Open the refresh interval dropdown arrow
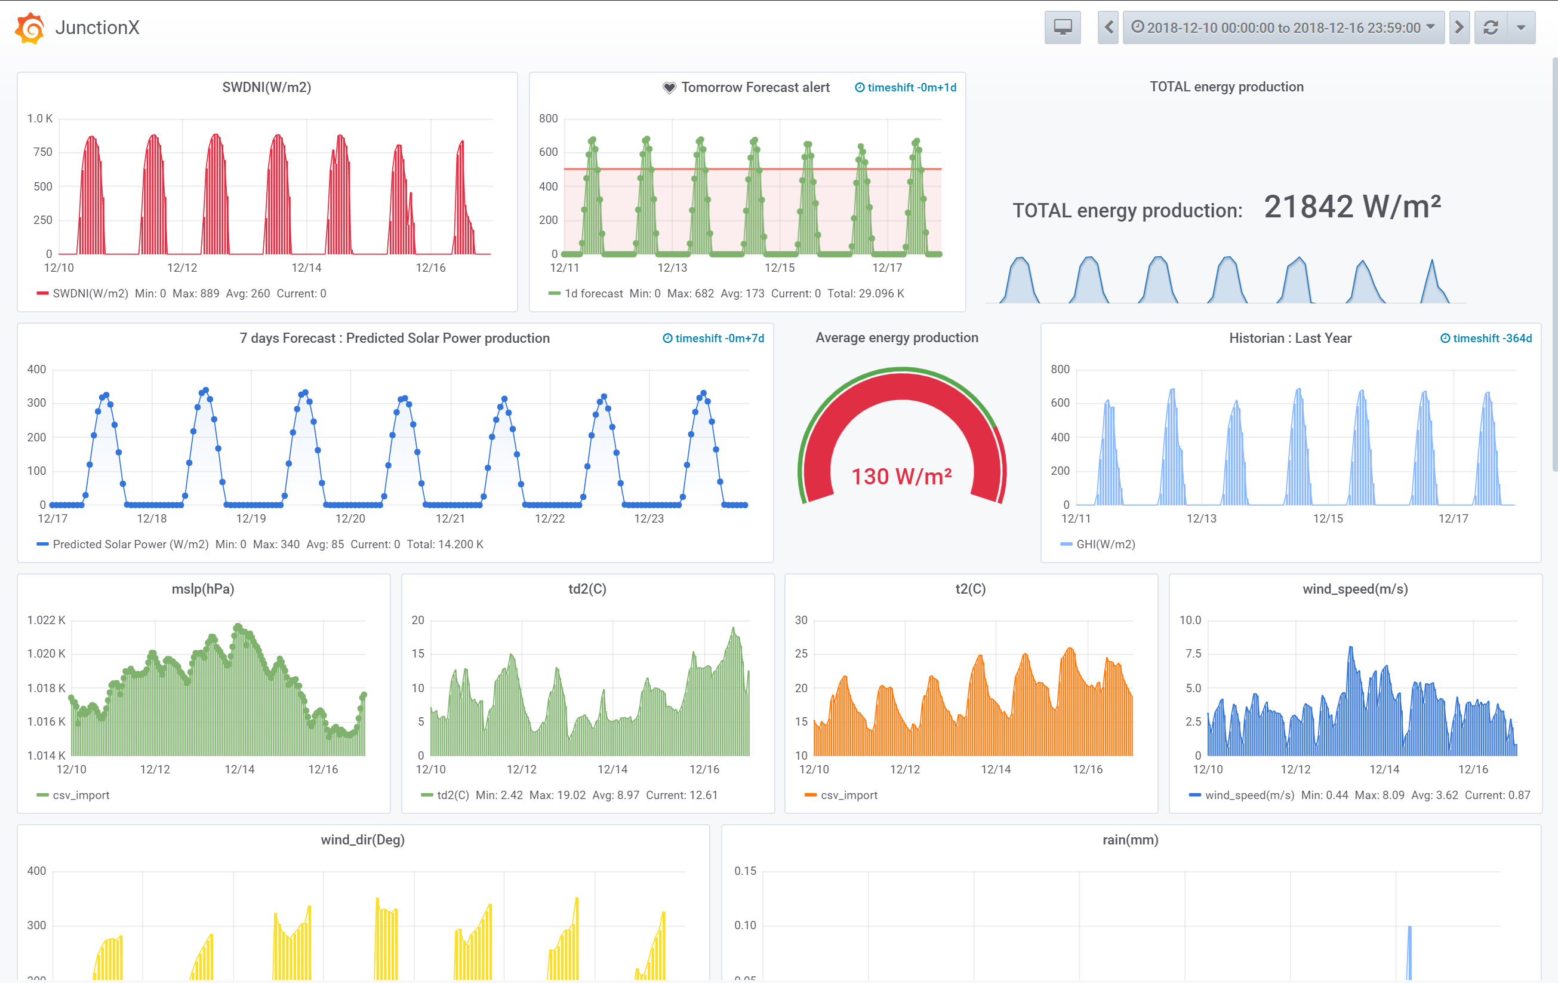Screen dimensions: 1558x983 point(1521,27)
